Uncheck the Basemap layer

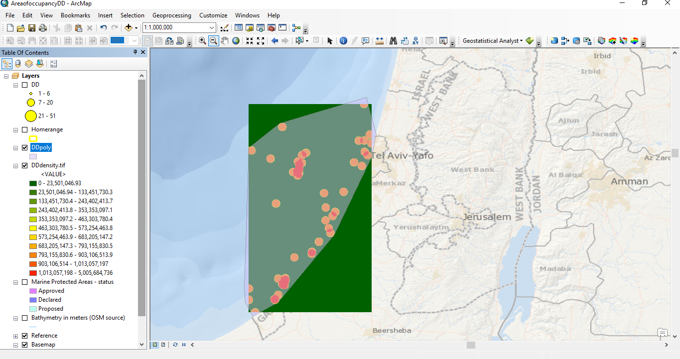point(25,345)
